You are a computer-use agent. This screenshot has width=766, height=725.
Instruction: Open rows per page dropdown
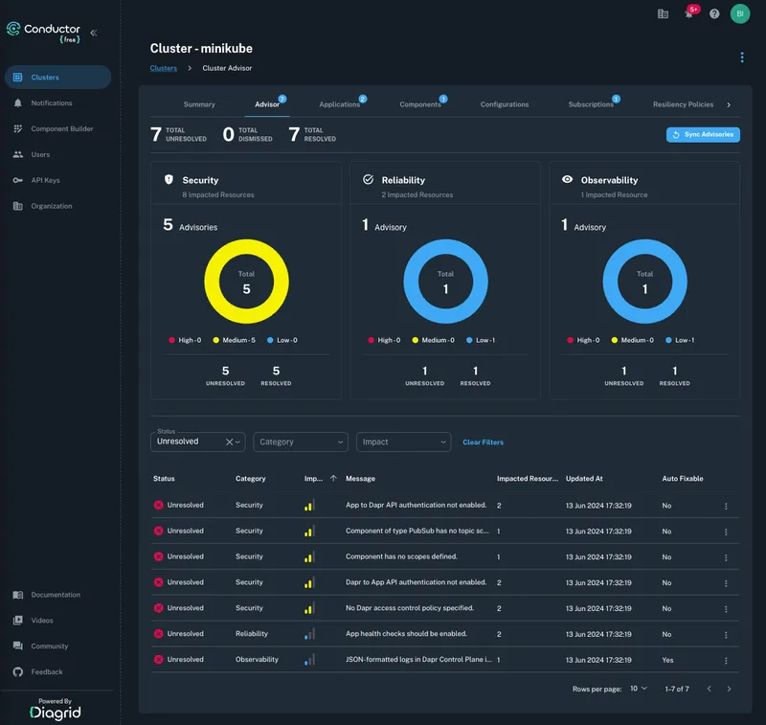tap(639, 689)
